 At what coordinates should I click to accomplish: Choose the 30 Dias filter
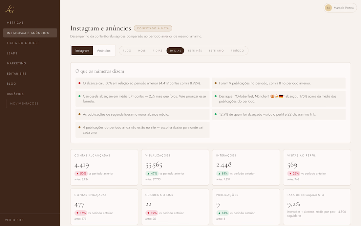coord(175,51)
